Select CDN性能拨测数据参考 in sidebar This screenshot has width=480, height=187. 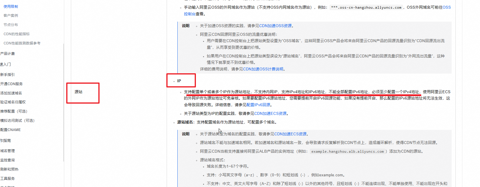coord(22,43)
